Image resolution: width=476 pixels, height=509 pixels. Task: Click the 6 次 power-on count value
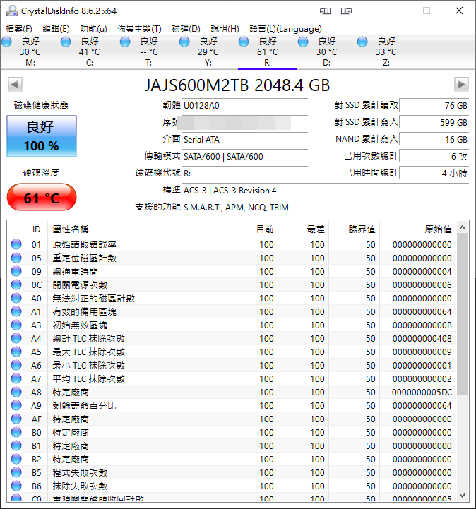434,157
